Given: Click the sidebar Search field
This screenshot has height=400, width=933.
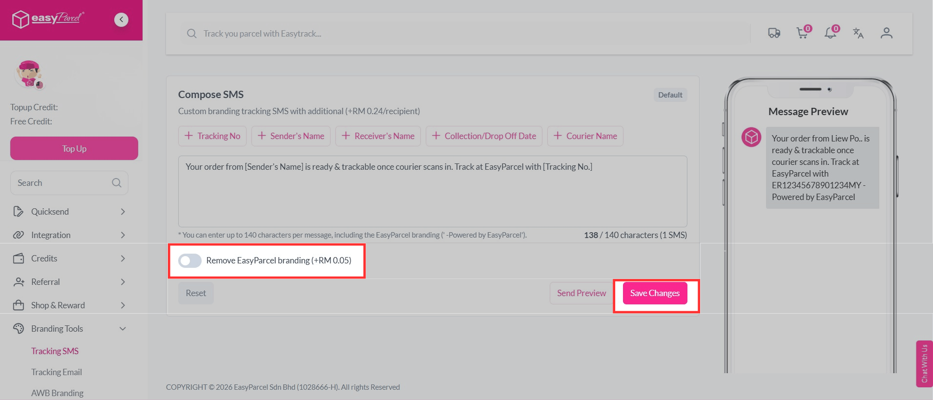Looking at the screenshot, I should [x=69, y=183].
